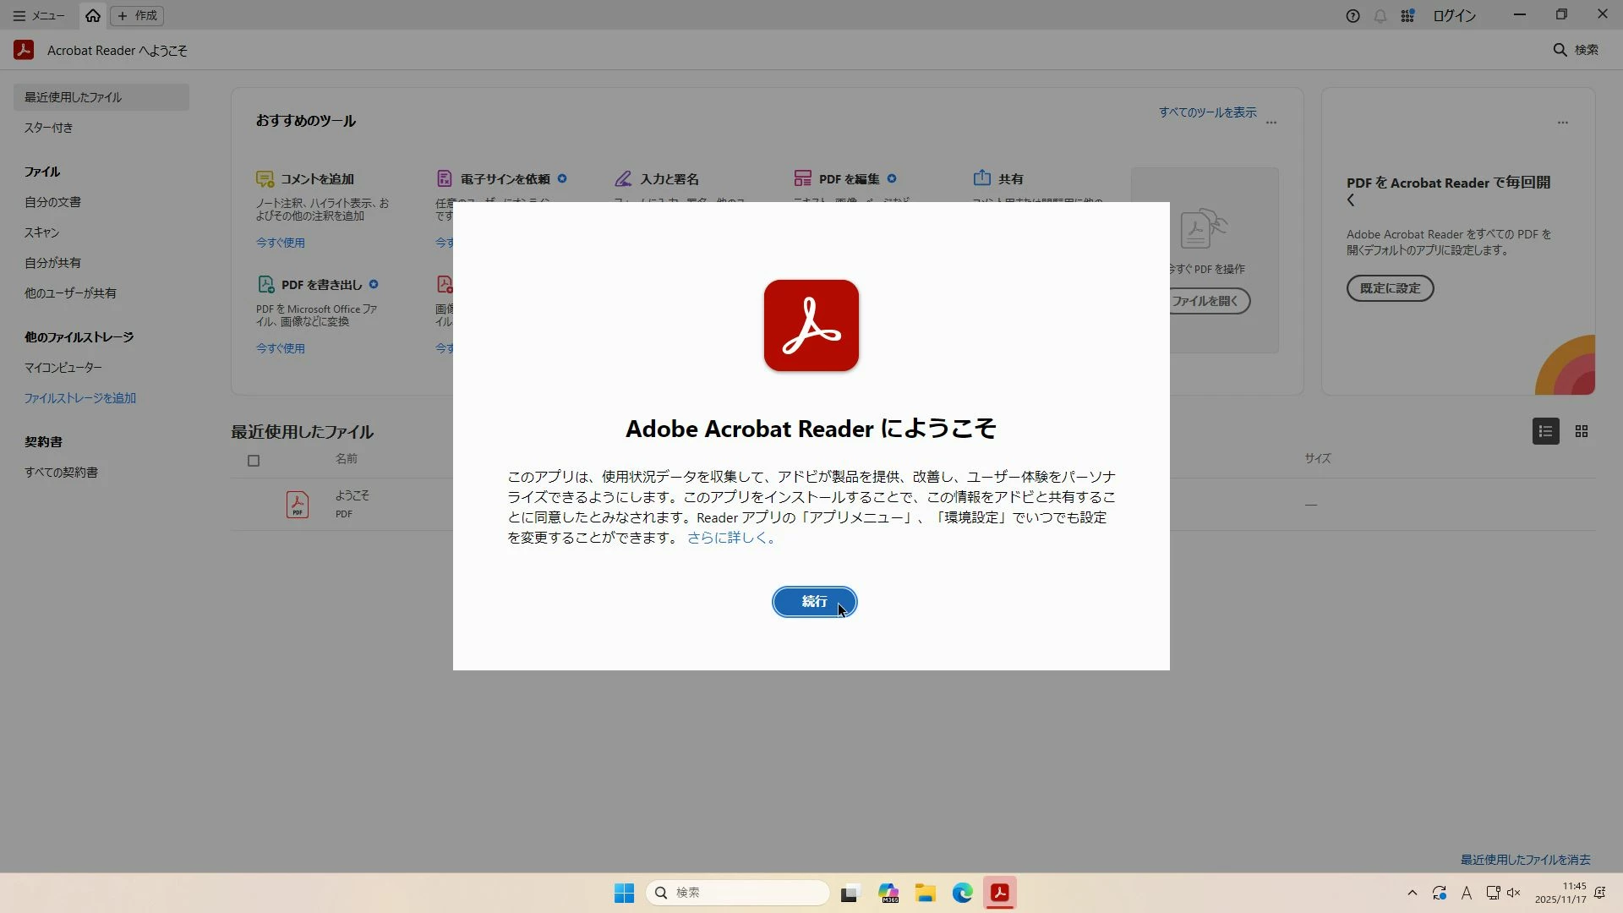Tick the select-all files checkbox
This screenshot has width=1623, height=913.
254,461
